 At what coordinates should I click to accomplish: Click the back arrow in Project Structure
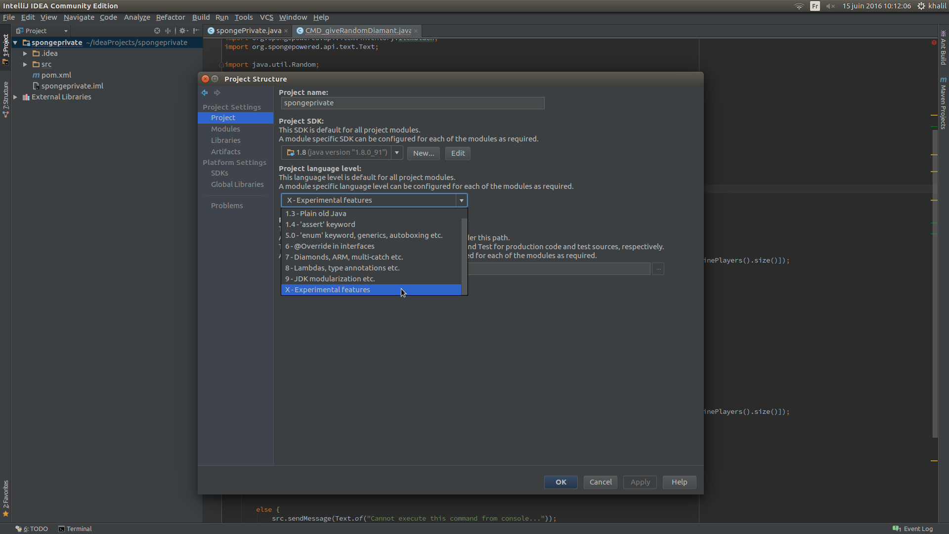click(205, 93)
